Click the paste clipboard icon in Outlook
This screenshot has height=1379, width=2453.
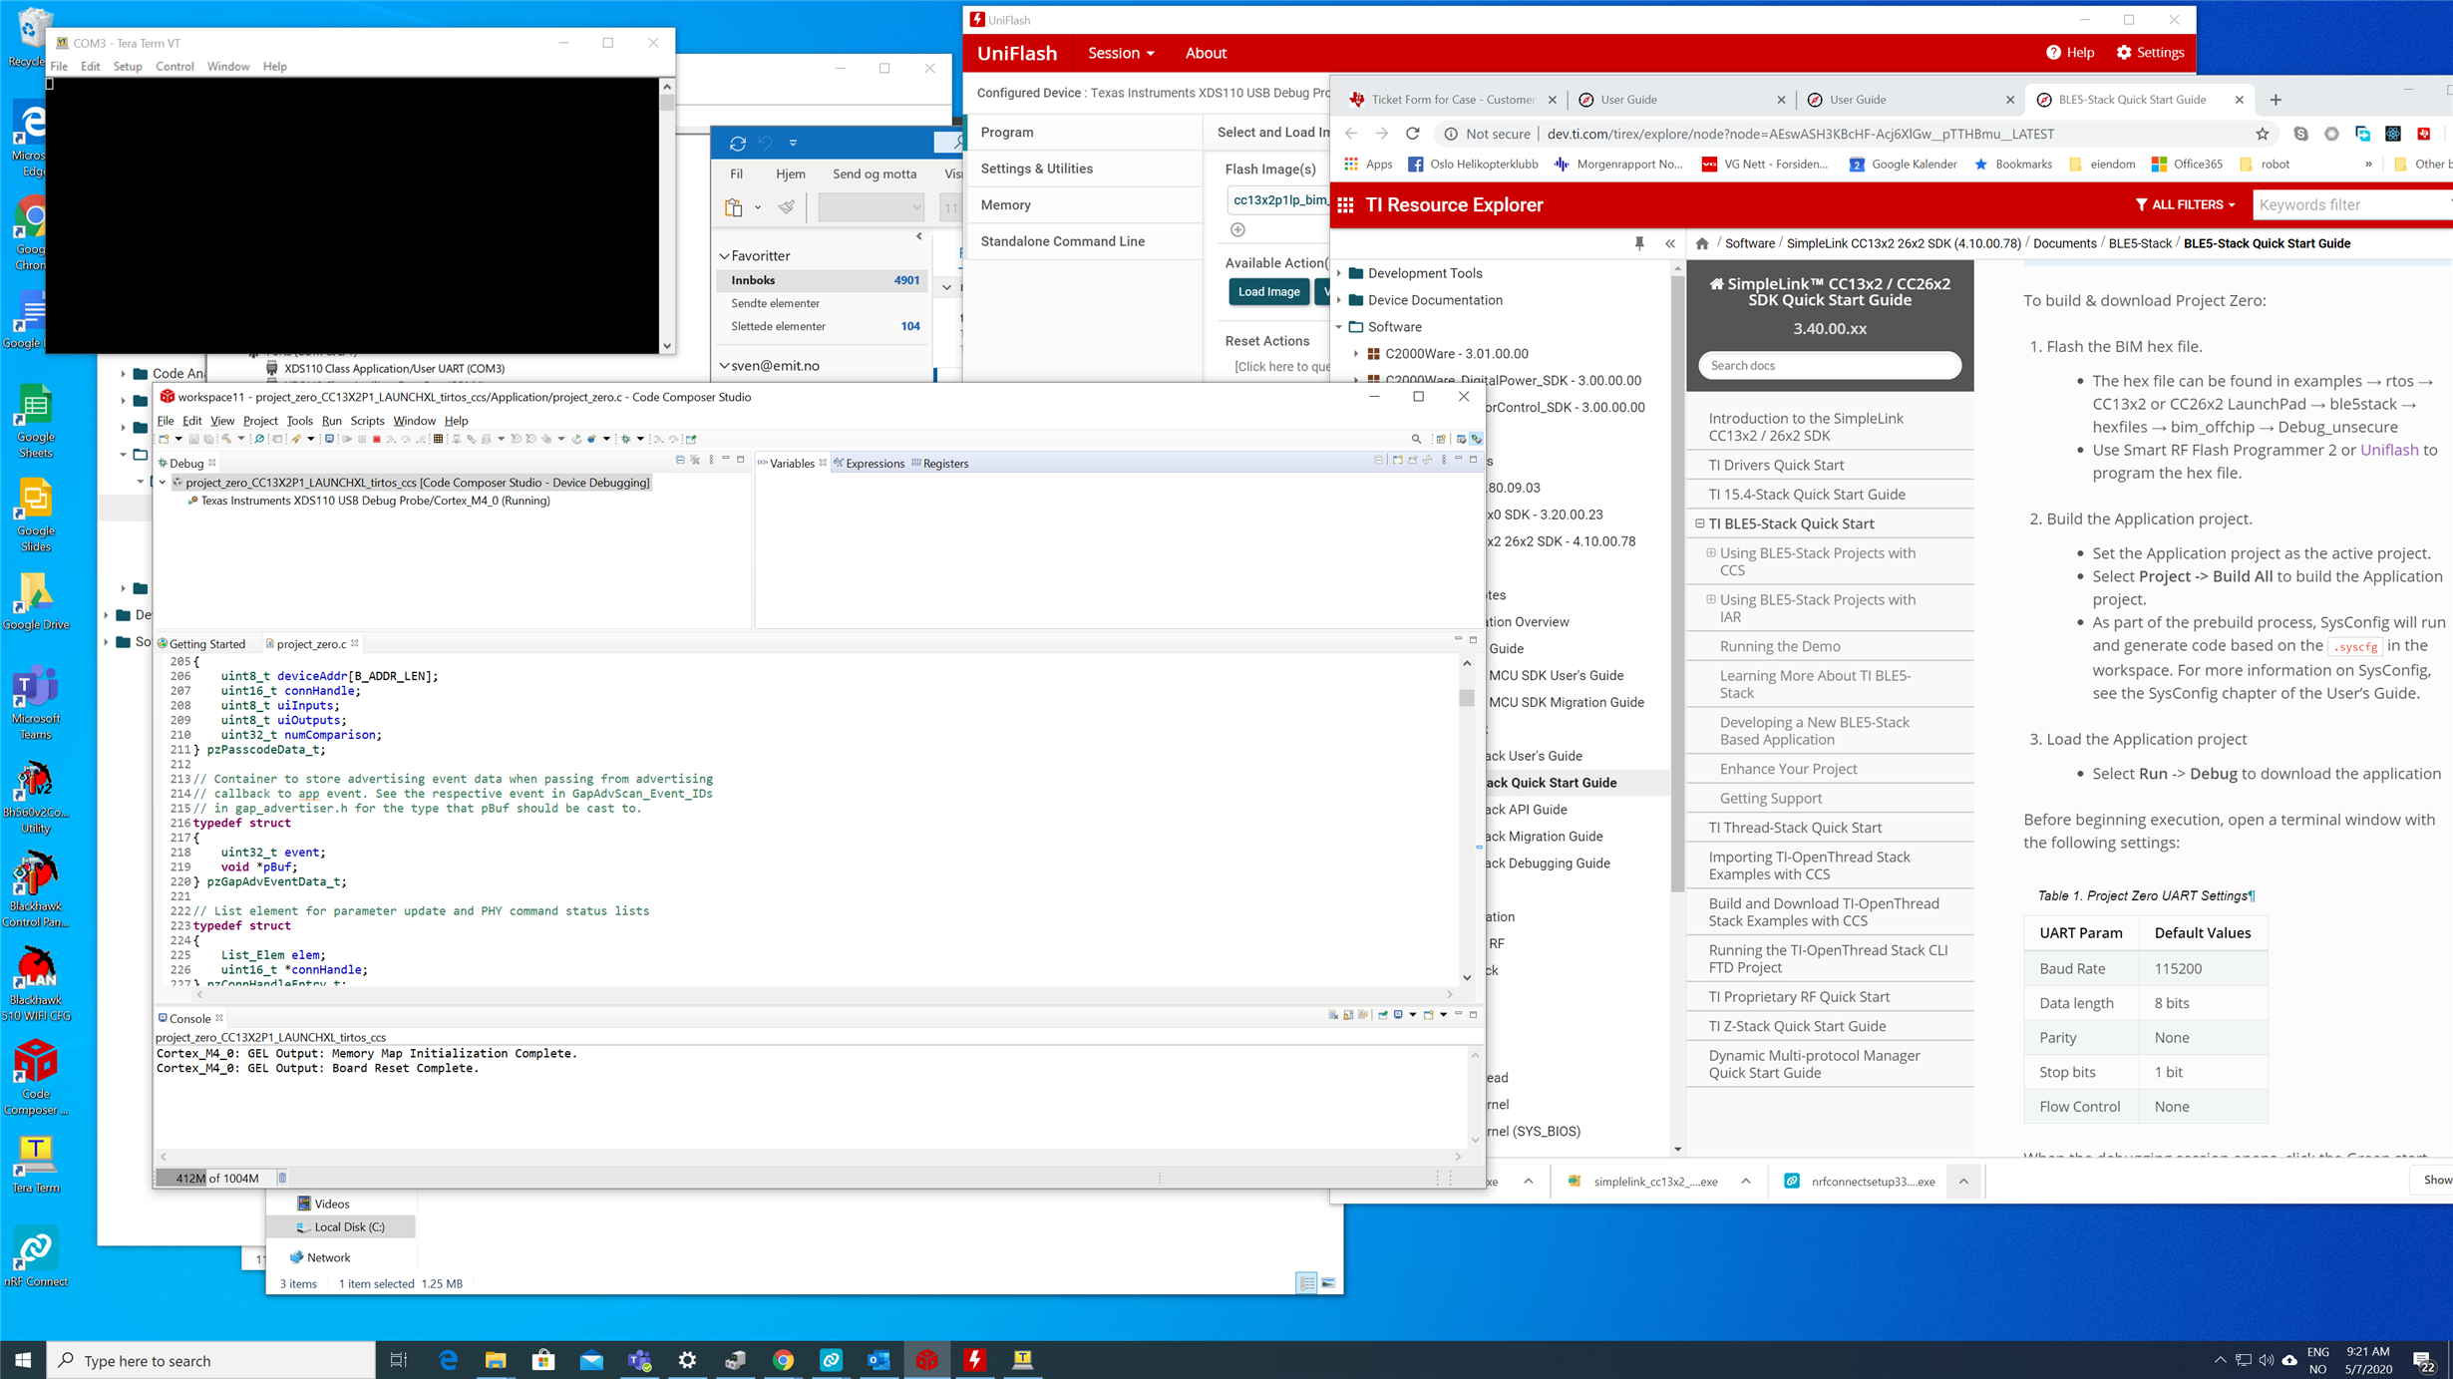[x=734, y=207]
